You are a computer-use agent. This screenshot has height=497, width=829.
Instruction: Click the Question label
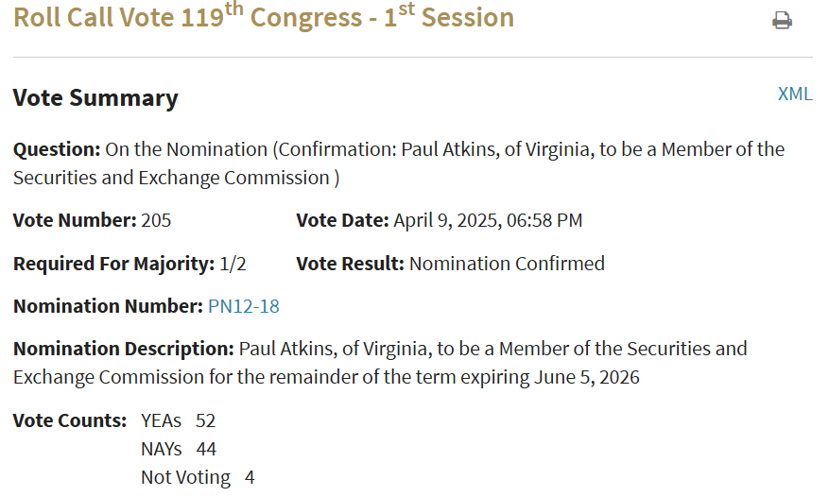click(x=57, y=149)
